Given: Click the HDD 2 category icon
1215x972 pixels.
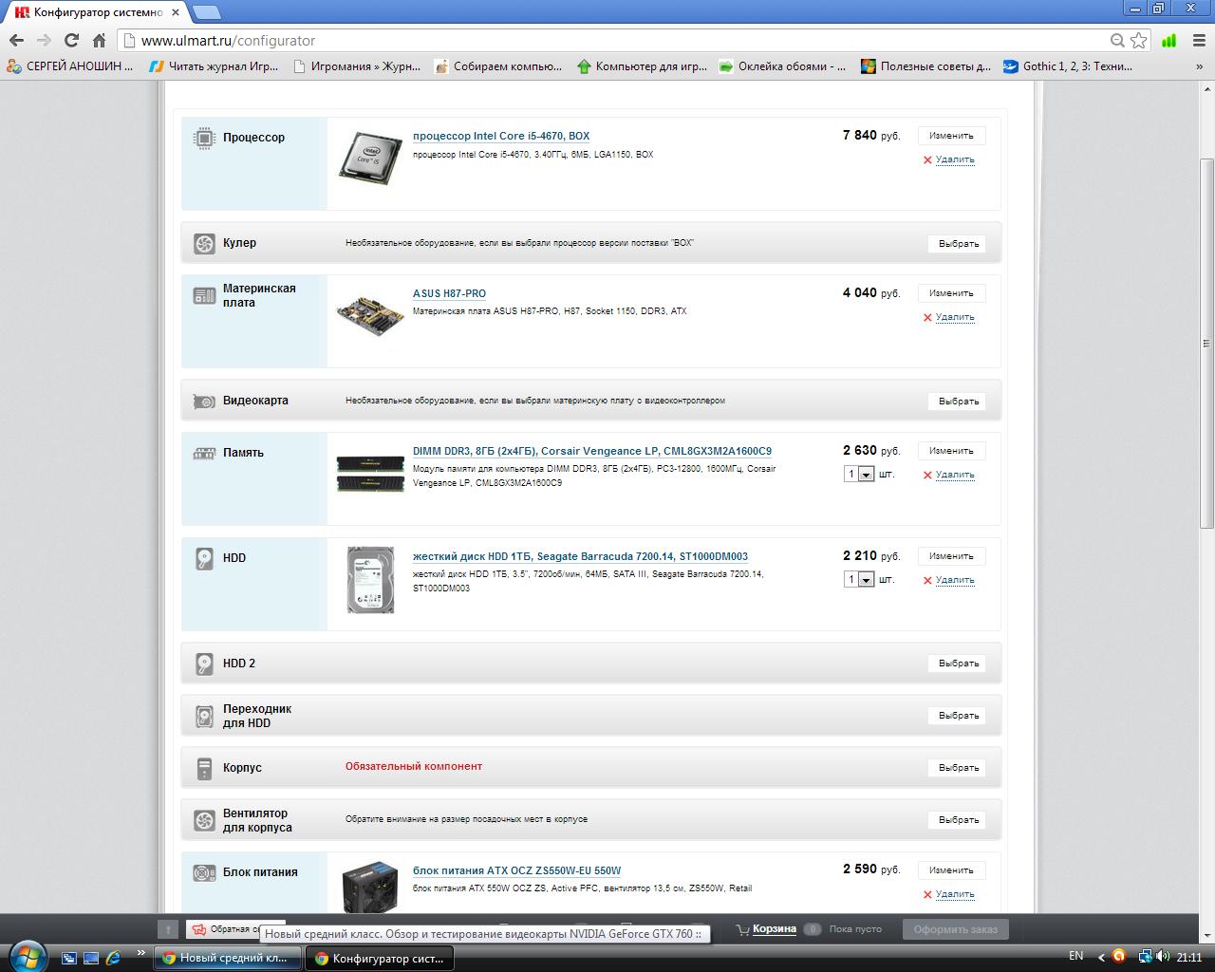Looking at the screenshot, I should click(x=204, y=664).
